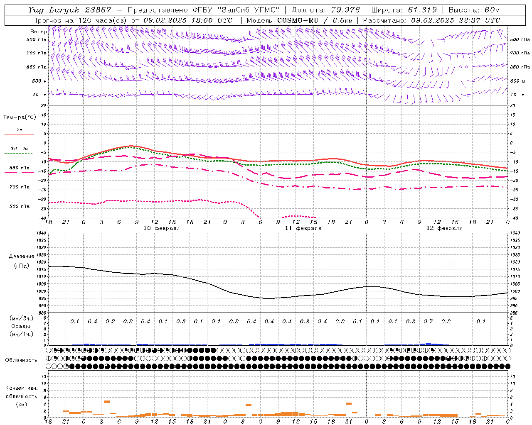
Task: Select the 'Долгота: 79.976' header value
Action: tap(326, 10)
